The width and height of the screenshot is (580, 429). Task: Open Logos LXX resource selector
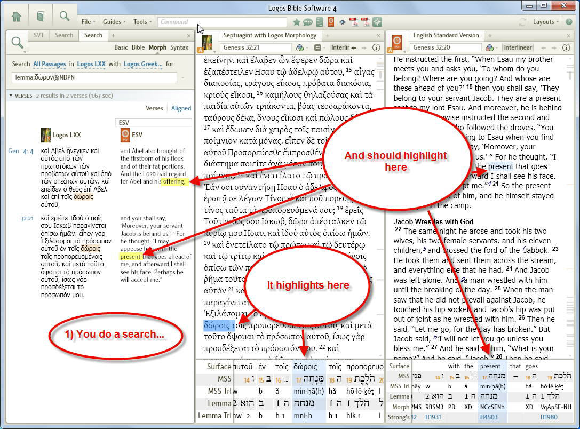pos(91,64)
